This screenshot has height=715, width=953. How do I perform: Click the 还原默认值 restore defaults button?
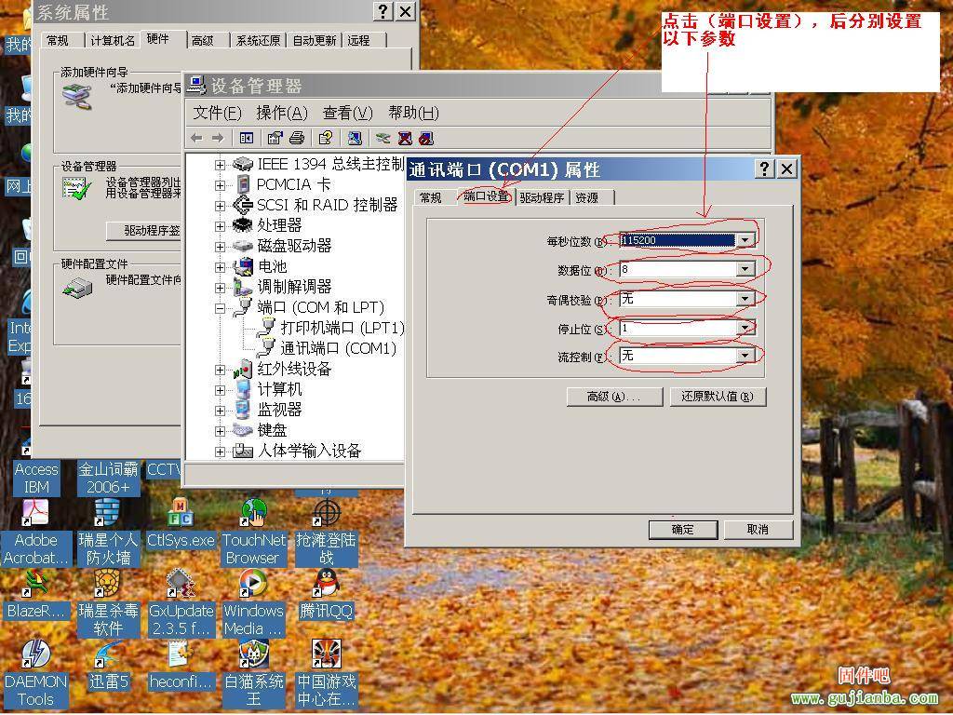(x=718, y=397)
